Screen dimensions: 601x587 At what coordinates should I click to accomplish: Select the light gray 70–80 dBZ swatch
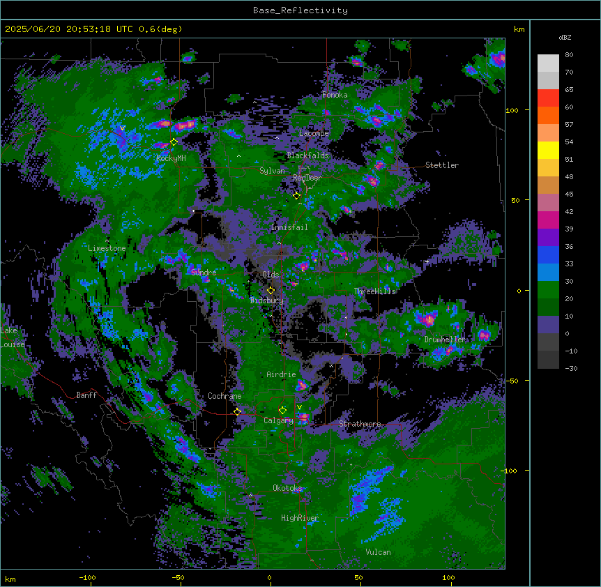[548, 63]
